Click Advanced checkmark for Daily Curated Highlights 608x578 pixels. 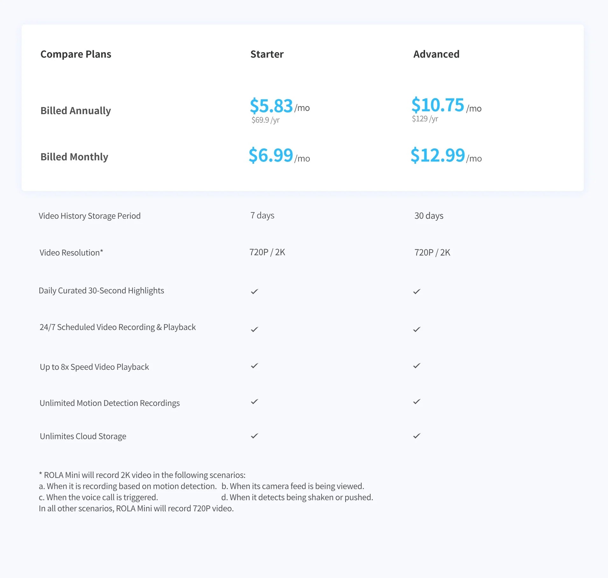click(417, 292)
